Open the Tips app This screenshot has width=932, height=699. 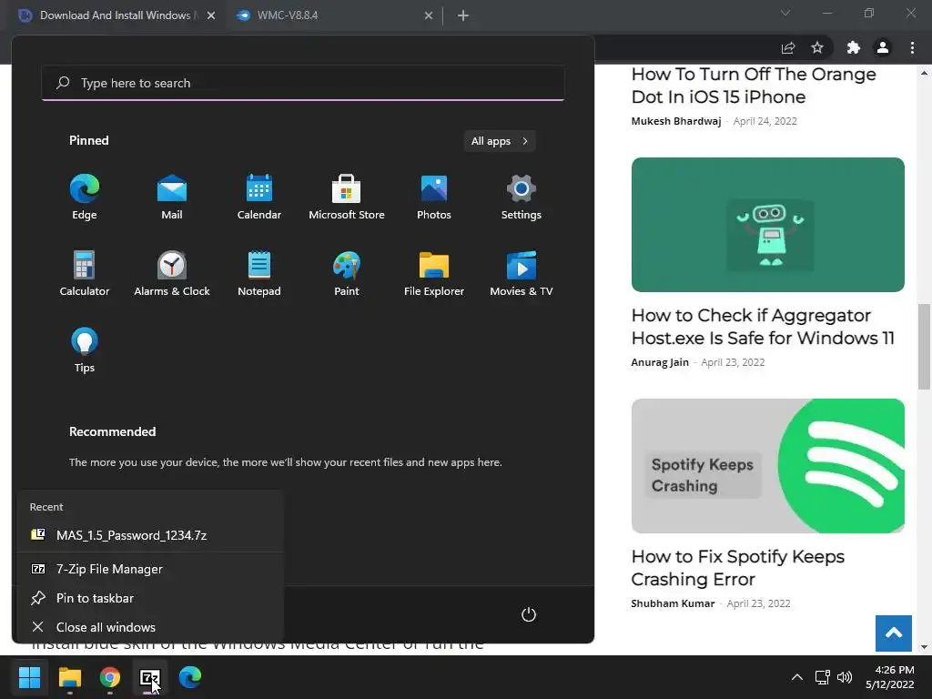pos(85,350)
